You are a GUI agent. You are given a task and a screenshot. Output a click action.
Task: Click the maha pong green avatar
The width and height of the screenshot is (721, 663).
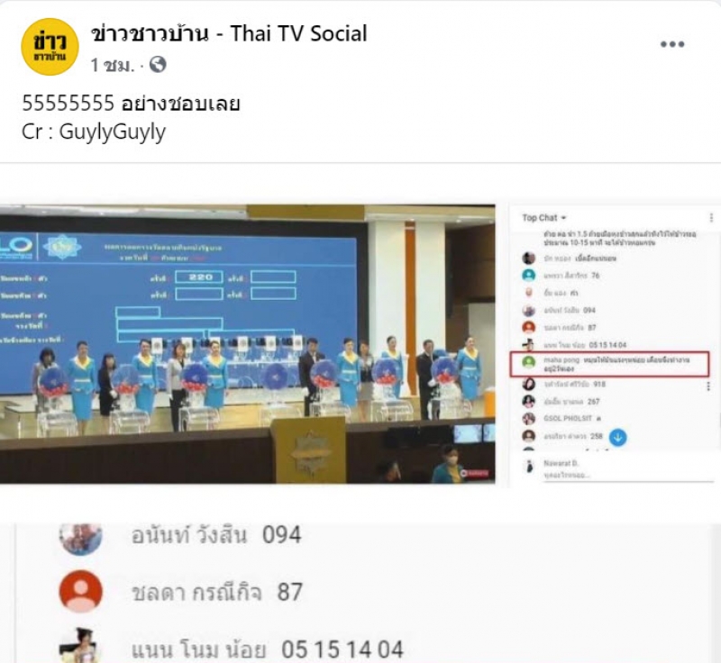(x=529, y=361)
